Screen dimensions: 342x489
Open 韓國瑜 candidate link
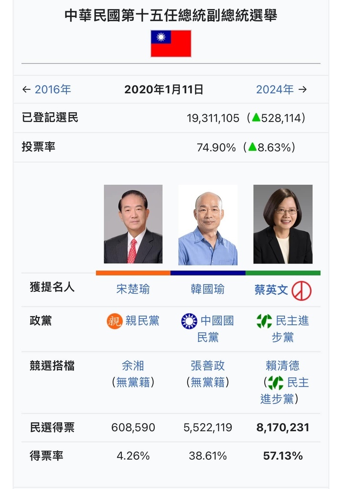click(207, 289)
